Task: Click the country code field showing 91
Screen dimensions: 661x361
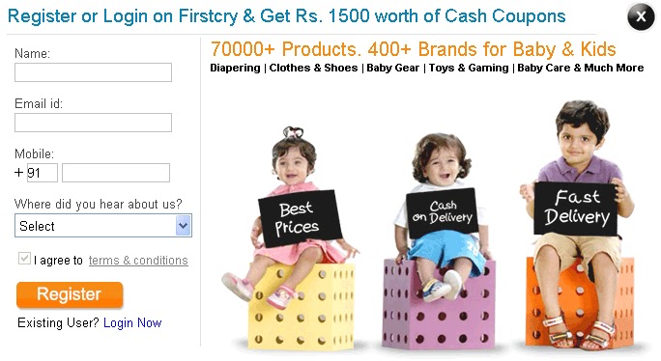Action: click(43, 173)
